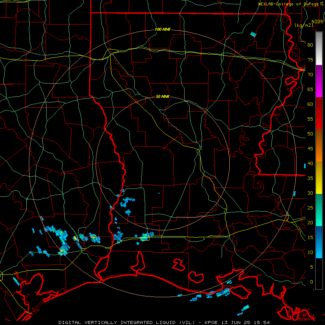This screenshot has width=325, height=325.
Task: Click the DIGITAL VERTICALLY INTEGRATED LIQUID caption
Action: [126, 322]
